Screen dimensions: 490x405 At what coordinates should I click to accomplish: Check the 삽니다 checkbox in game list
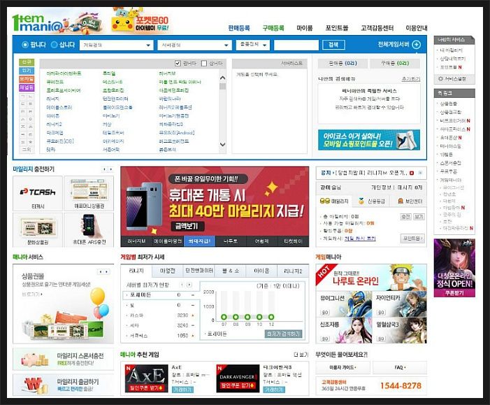pos(204,64)
